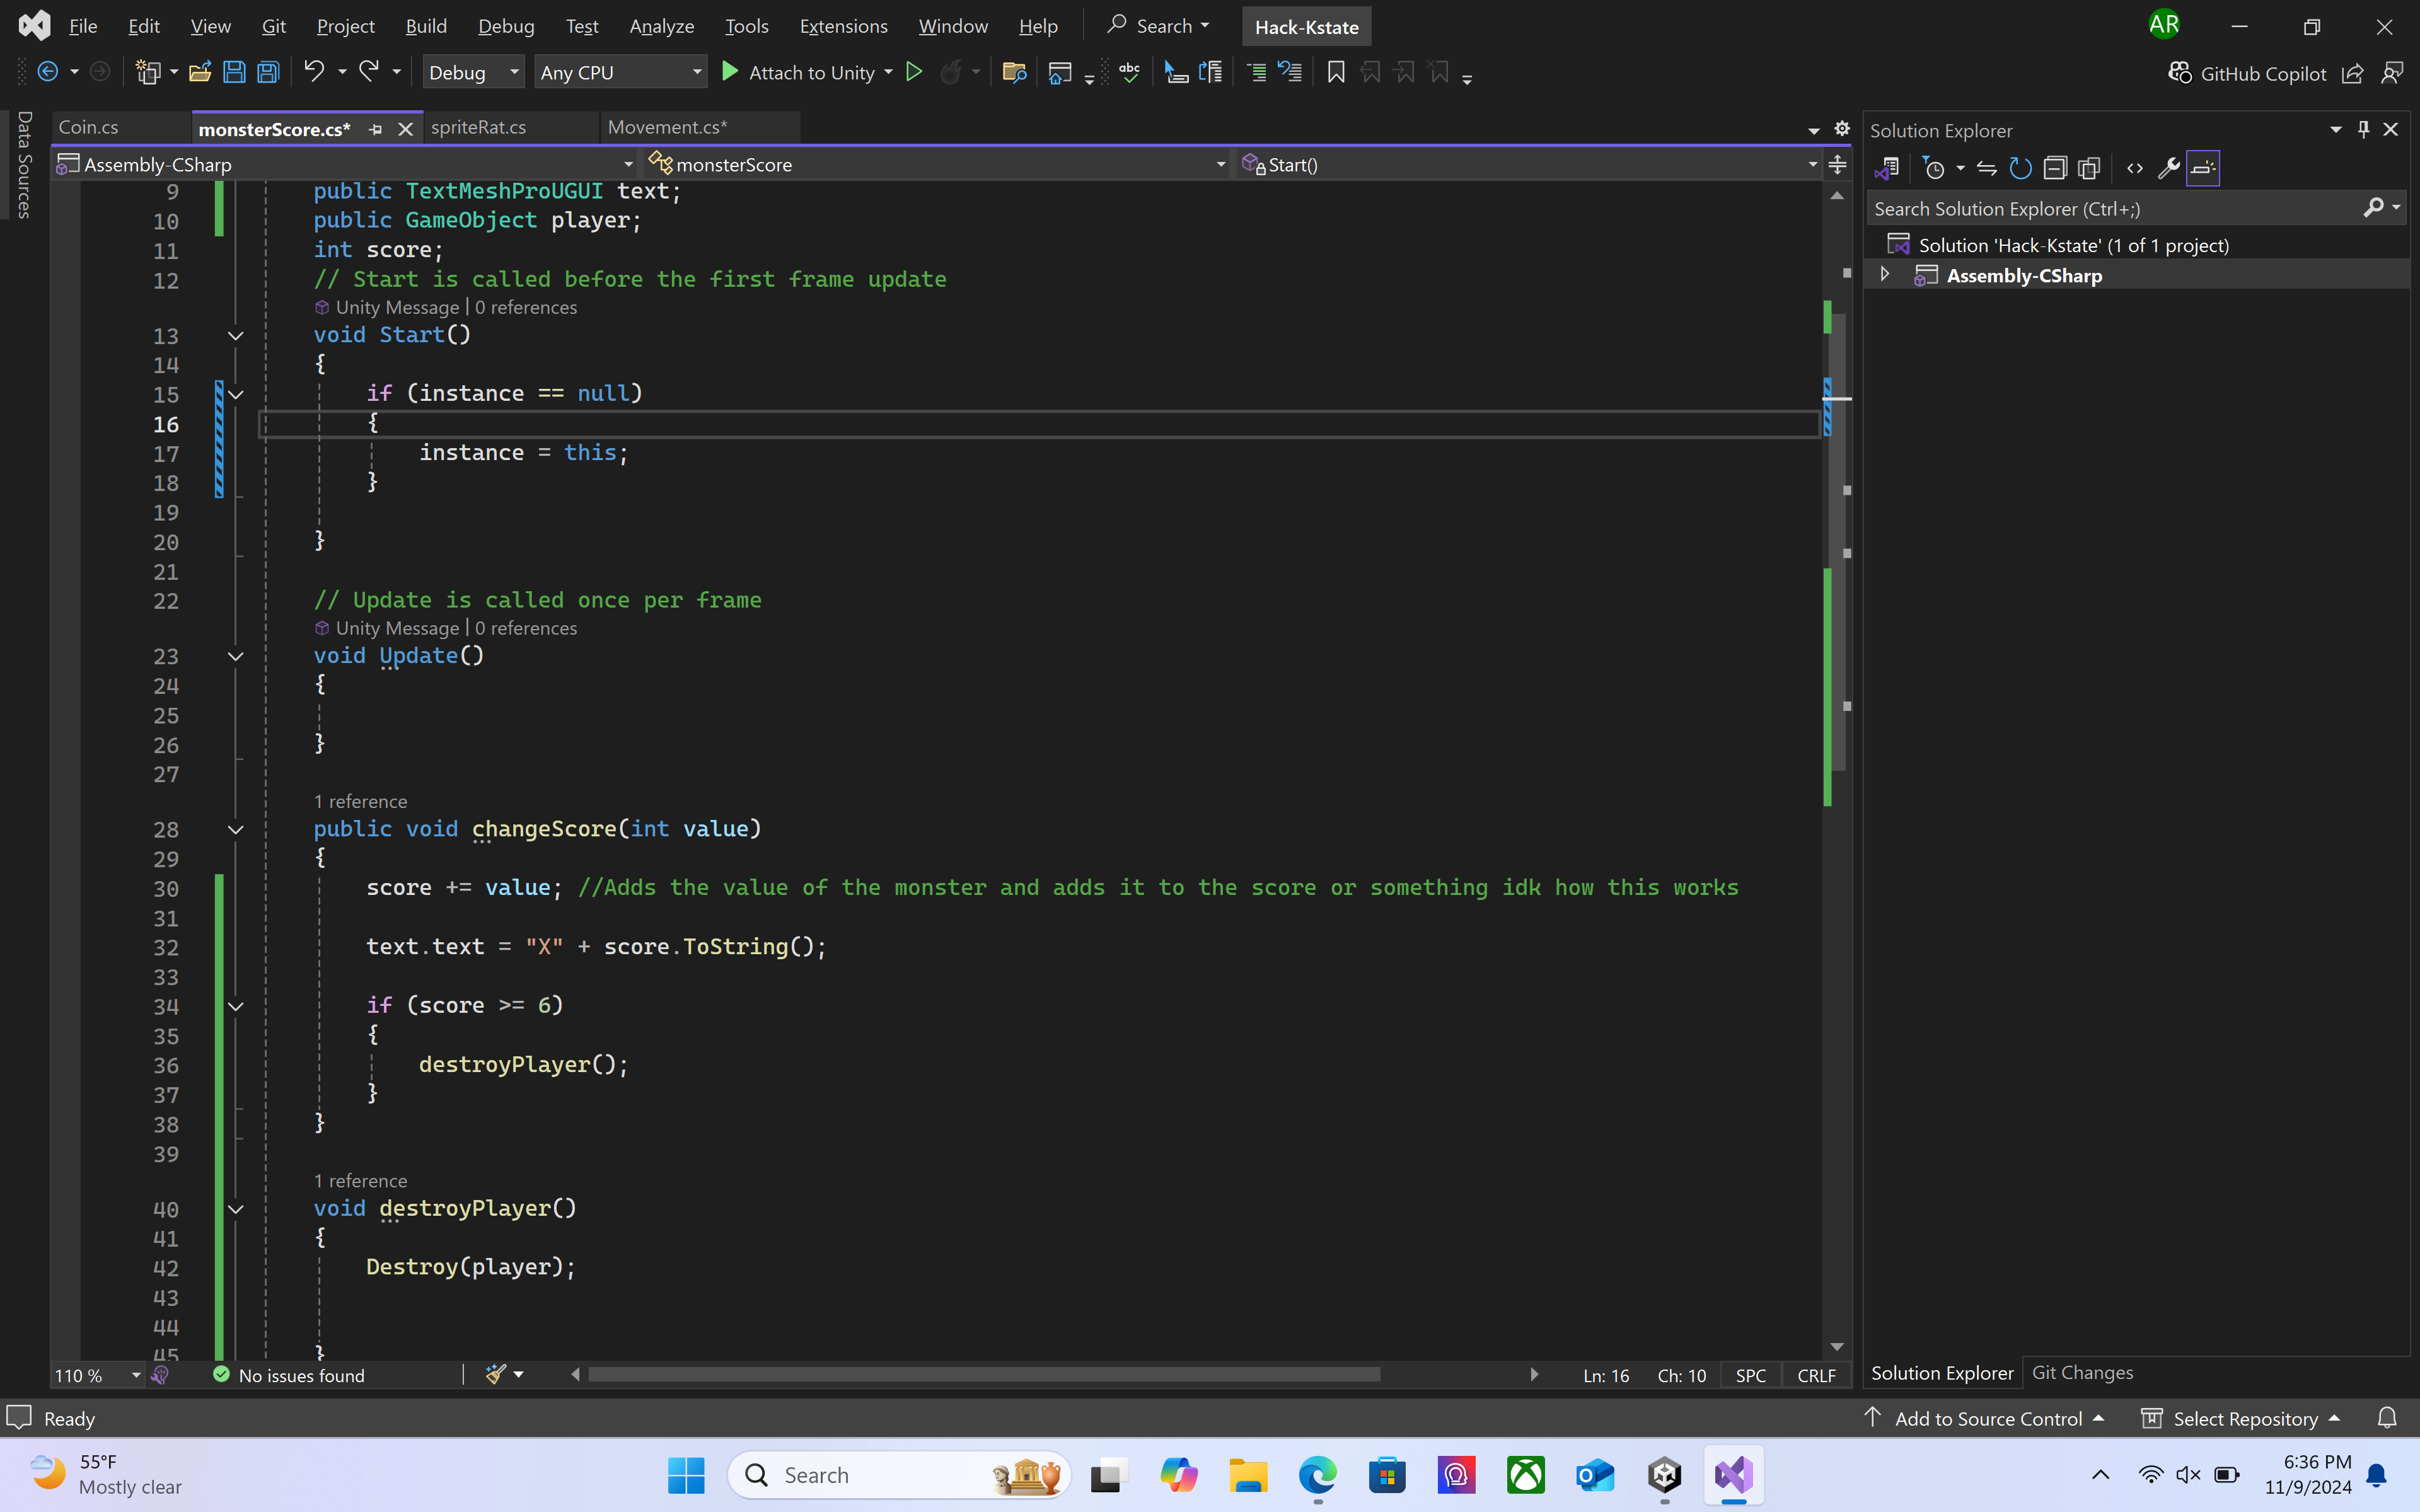Expand the Assembly-CSharp project node

point(1885,275)
